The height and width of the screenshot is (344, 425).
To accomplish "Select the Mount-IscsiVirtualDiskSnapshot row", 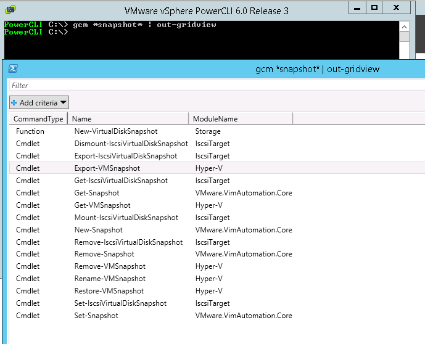I will click(217, 218).
